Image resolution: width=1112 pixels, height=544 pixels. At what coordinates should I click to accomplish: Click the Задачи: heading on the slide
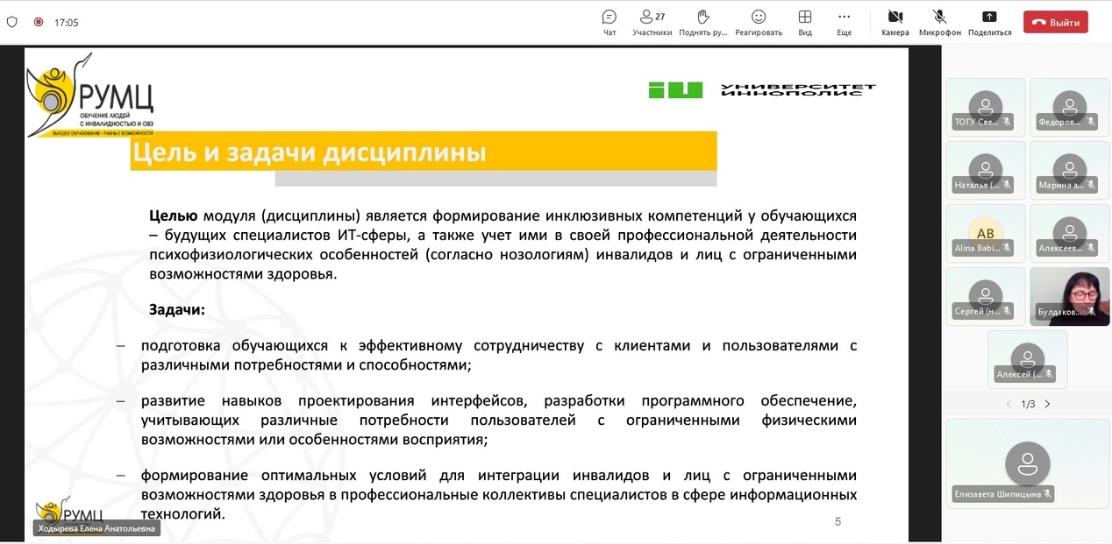(177, 310)
